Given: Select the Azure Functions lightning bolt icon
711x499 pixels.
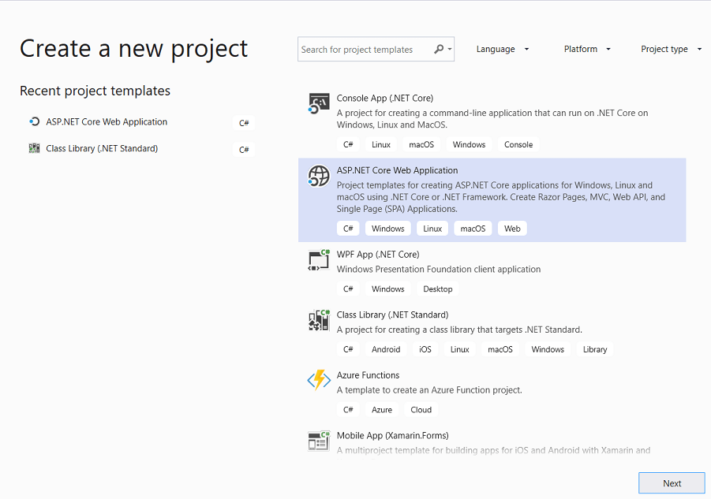Looking at the screenshot, I should pos(318,380).
